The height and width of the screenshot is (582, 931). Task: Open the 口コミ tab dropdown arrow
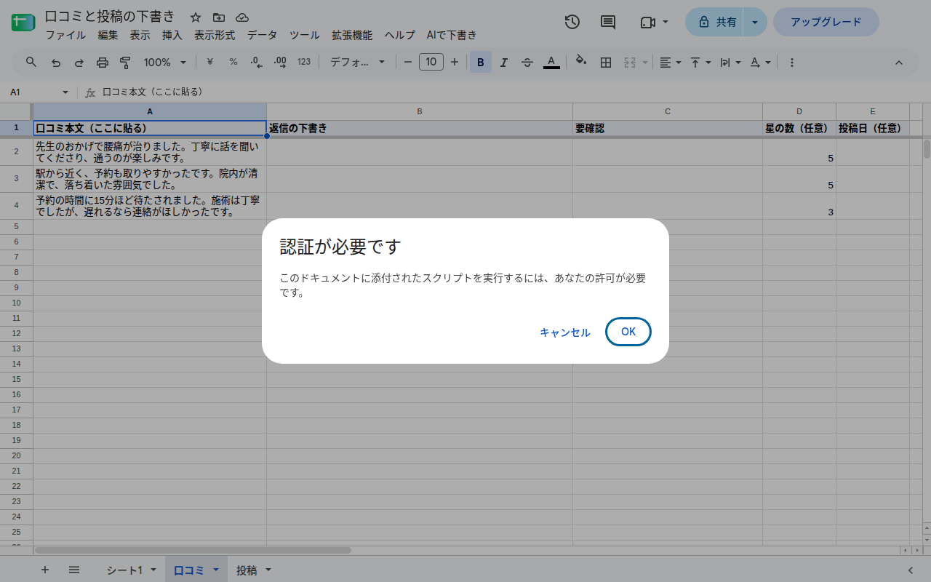pyautogui.click(x=216, y=570)
